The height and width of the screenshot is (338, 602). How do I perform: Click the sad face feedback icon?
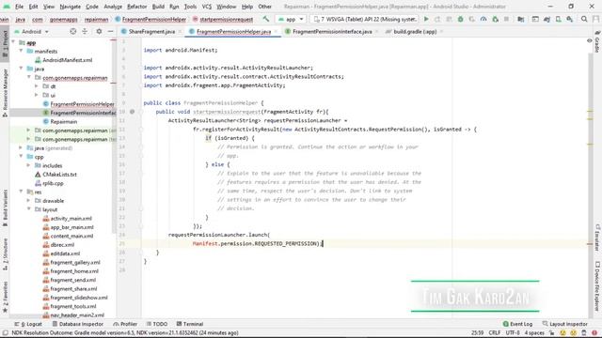click(573, 332)
